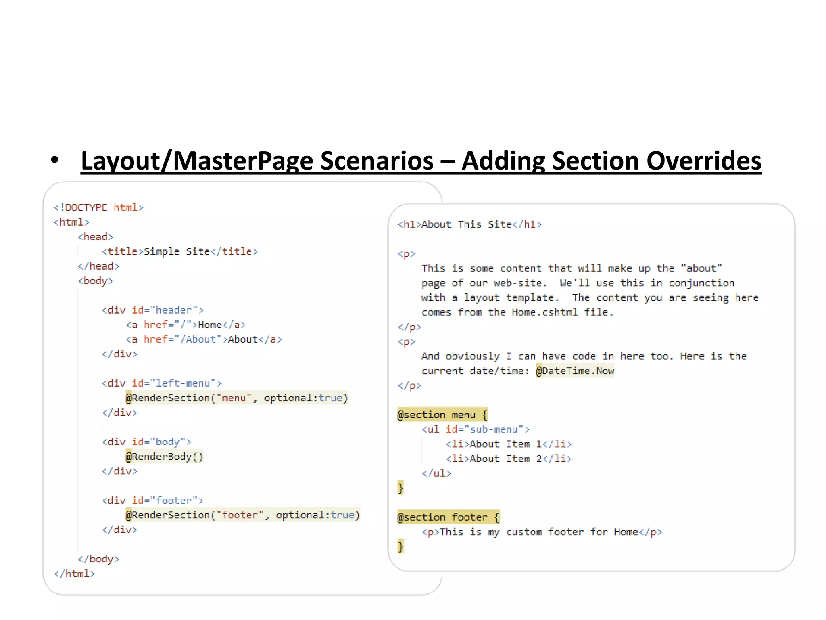Click the closing '</html>' tag

point(74,574)
